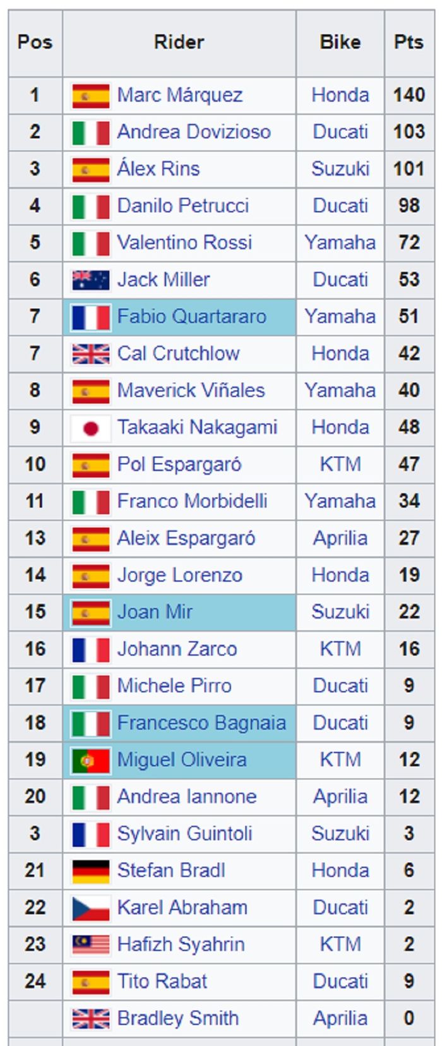442x1046 pixels.
Task: Click KTM link next to Pol Espargaró
Action: click(x=340, y=464)
